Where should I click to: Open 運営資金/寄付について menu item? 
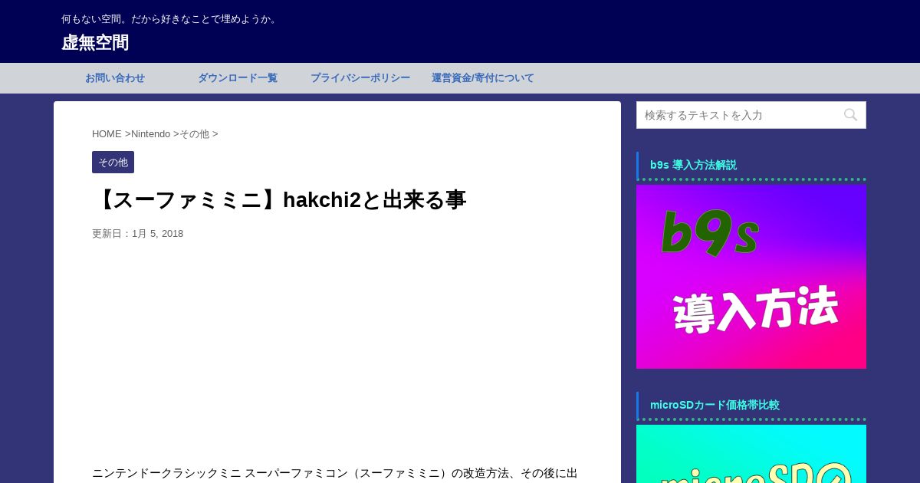pos(483,78)
